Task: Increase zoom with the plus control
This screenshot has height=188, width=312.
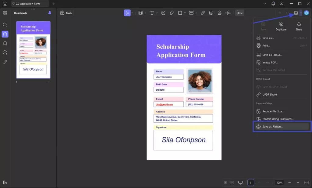Action: click(298, 182)
